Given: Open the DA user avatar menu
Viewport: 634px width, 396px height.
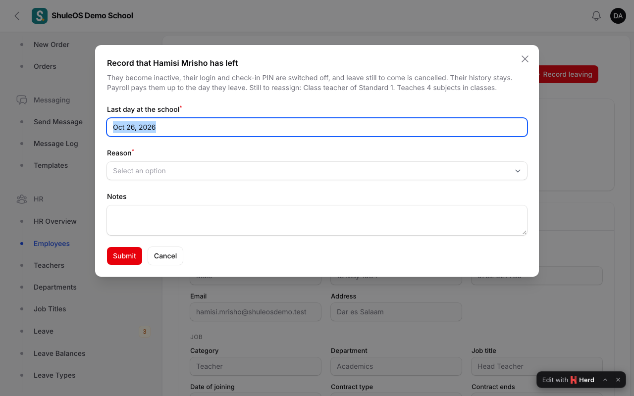Looking at the screenshot, I should coord(618,16).
